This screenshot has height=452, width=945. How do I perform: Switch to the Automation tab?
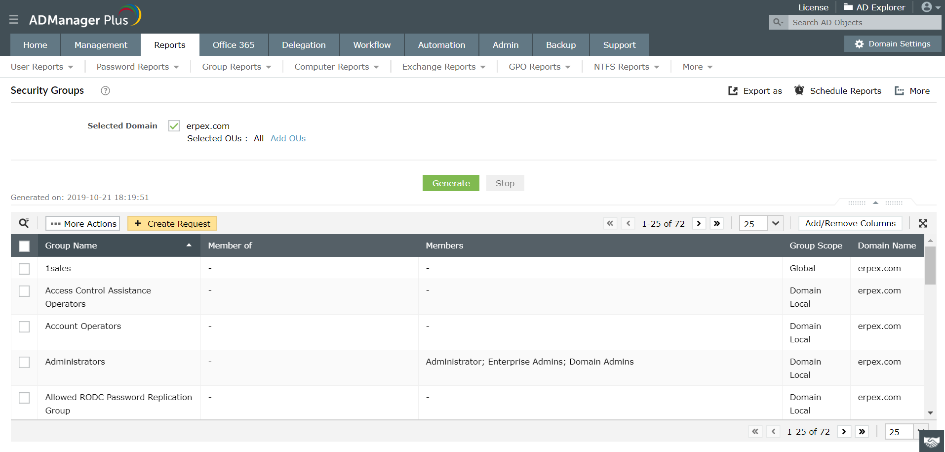coord(441,44)
